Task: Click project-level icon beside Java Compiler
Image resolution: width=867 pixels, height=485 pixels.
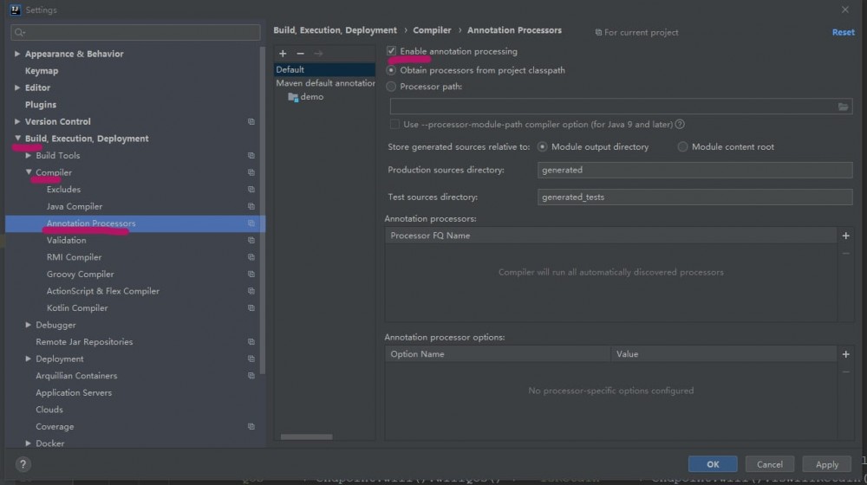Action: click(251, 207)
